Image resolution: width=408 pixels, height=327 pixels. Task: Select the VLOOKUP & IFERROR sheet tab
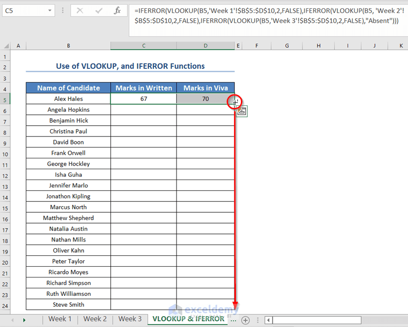[x=187, y=320]
